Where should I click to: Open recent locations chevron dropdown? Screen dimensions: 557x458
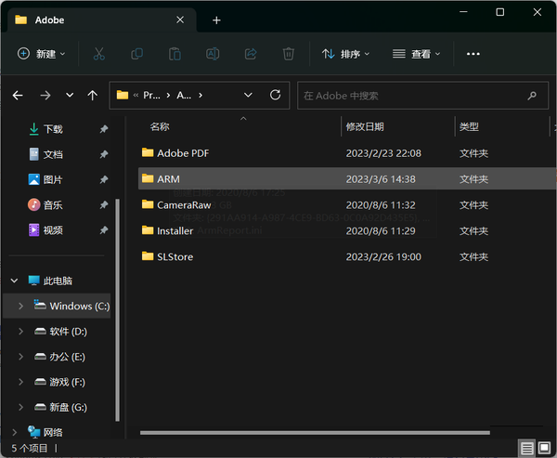tap(70, 96)
